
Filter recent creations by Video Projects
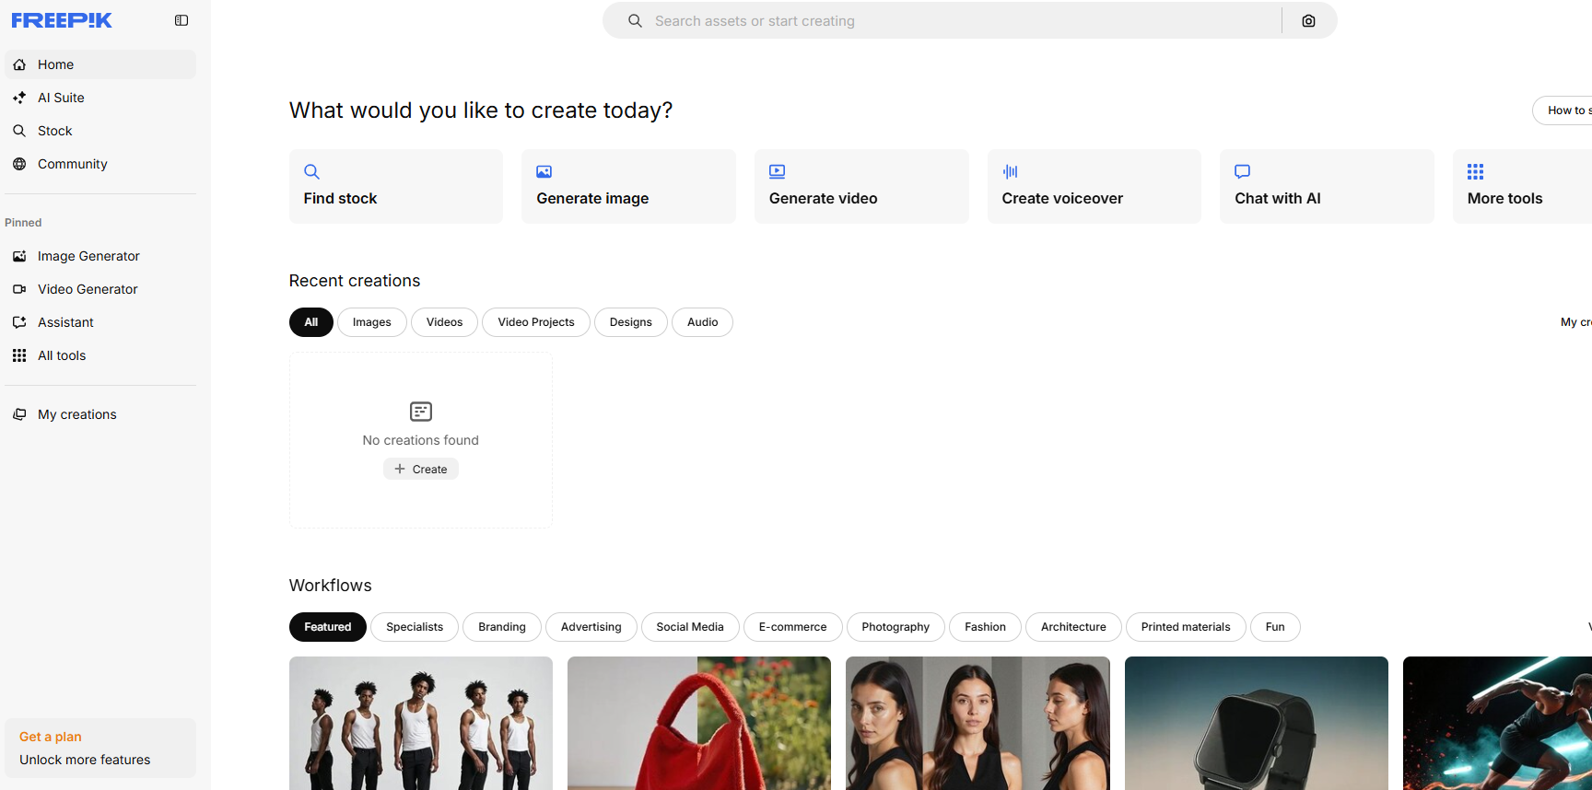[x=535, y=322]
